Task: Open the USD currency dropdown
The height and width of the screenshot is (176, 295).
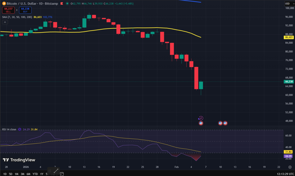Action: click(x=289, y=3)
